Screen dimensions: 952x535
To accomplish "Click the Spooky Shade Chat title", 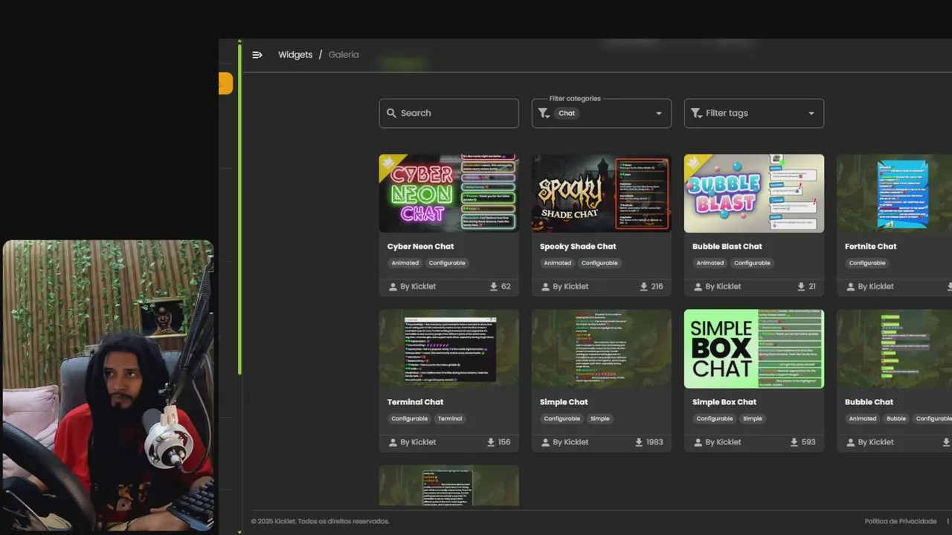I will point(578,247).
